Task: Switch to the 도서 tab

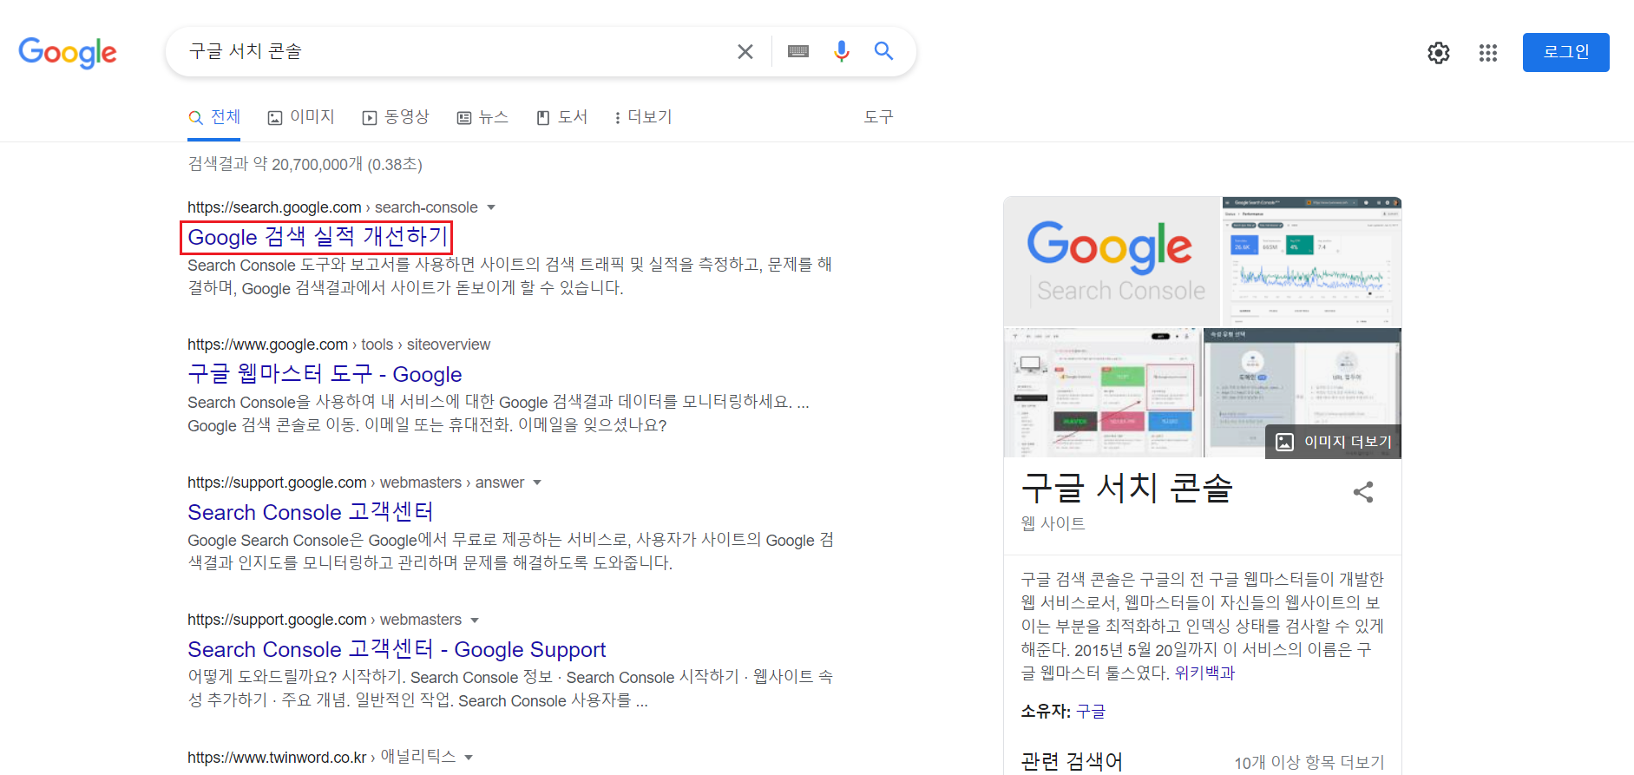Action: [561, 117]
